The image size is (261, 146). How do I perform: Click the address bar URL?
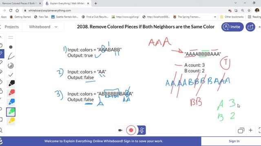(x=50, y=11)
